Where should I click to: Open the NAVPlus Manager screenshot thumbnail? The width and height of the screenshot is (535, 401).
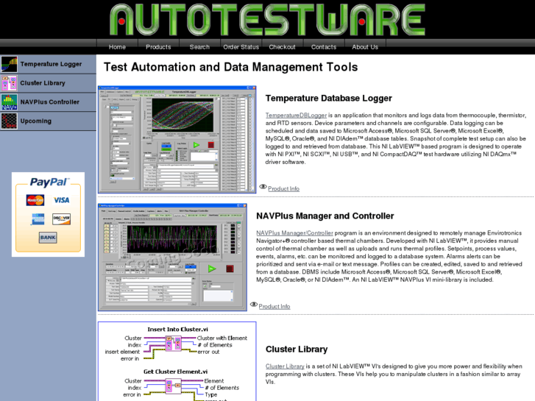(x=172, y=258)
